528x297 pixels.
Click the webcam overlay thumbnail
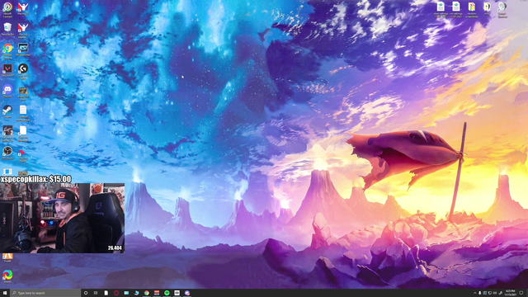coord(63,218)
